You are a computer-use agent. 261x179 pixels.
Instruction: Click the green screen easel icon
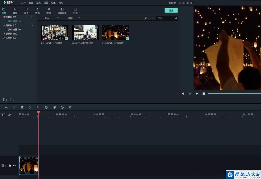(54, 107)
